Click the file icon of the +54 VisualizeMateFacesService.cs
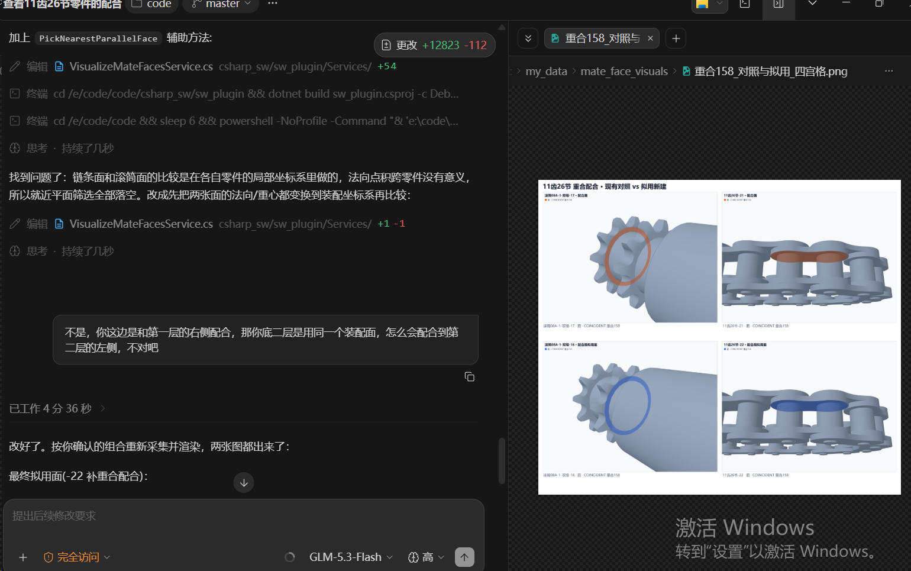The image size is (911, 571). (59, 66)
